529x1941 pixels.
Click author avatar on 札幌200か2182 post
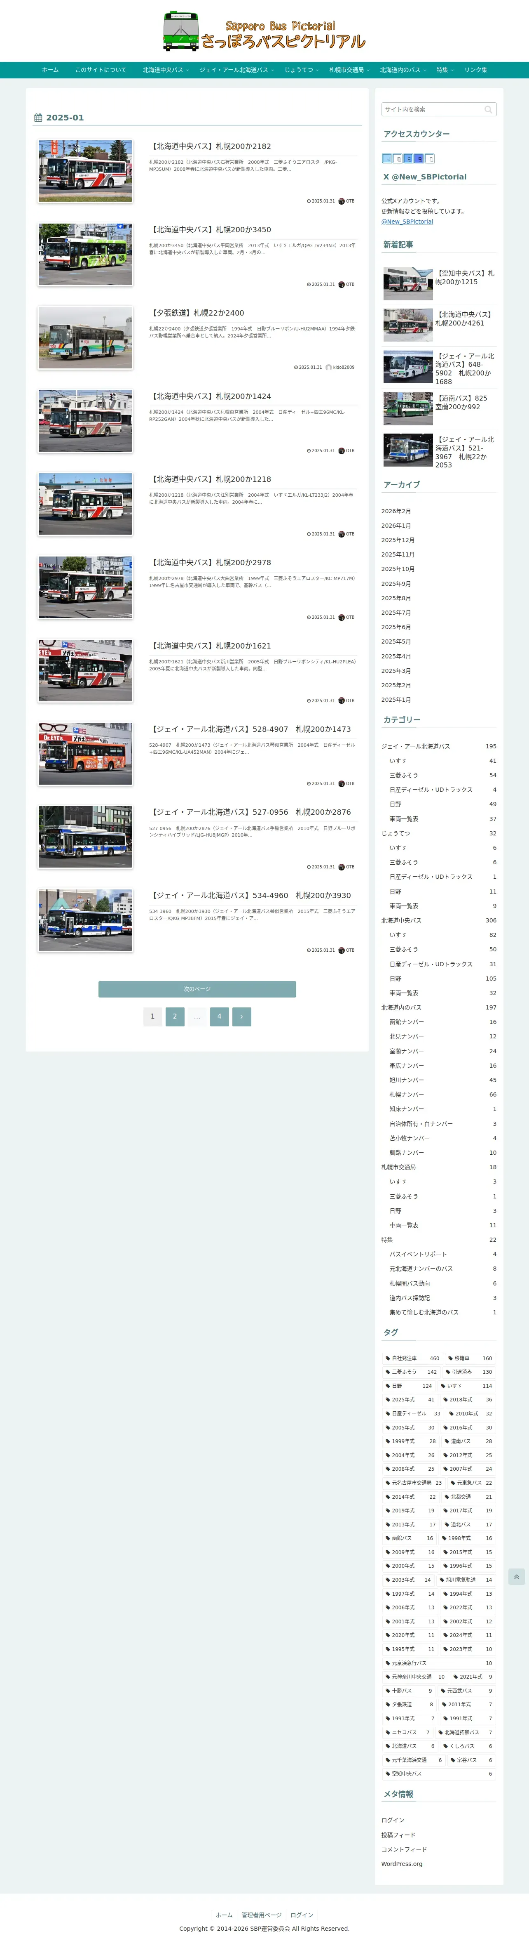[x=341, y=201]
